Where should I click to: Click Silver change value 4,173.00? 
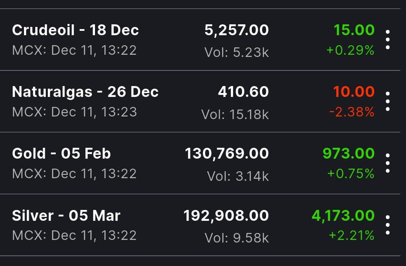343,215
